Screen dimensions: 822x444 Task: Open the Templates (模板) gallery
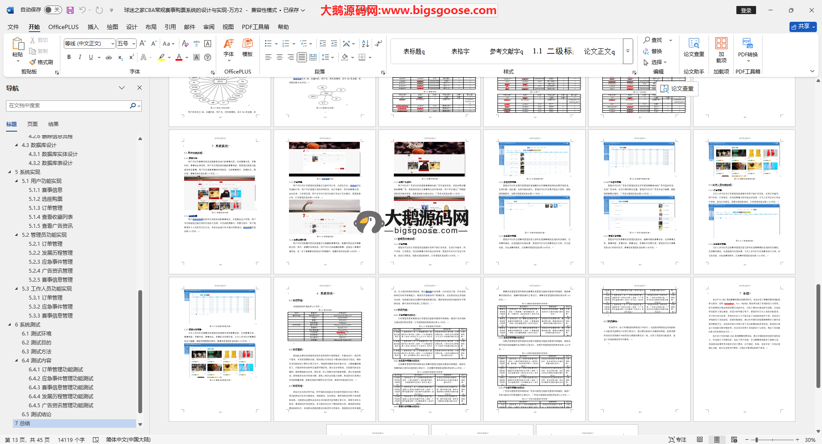point(247,47)
